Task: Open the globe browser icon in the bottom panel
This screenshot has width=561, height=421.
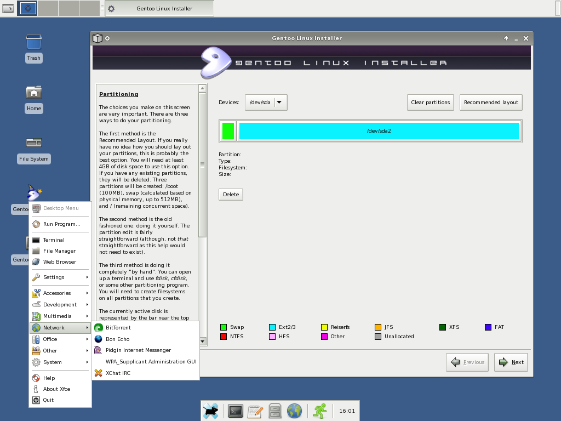Action: tap(294, 411)
